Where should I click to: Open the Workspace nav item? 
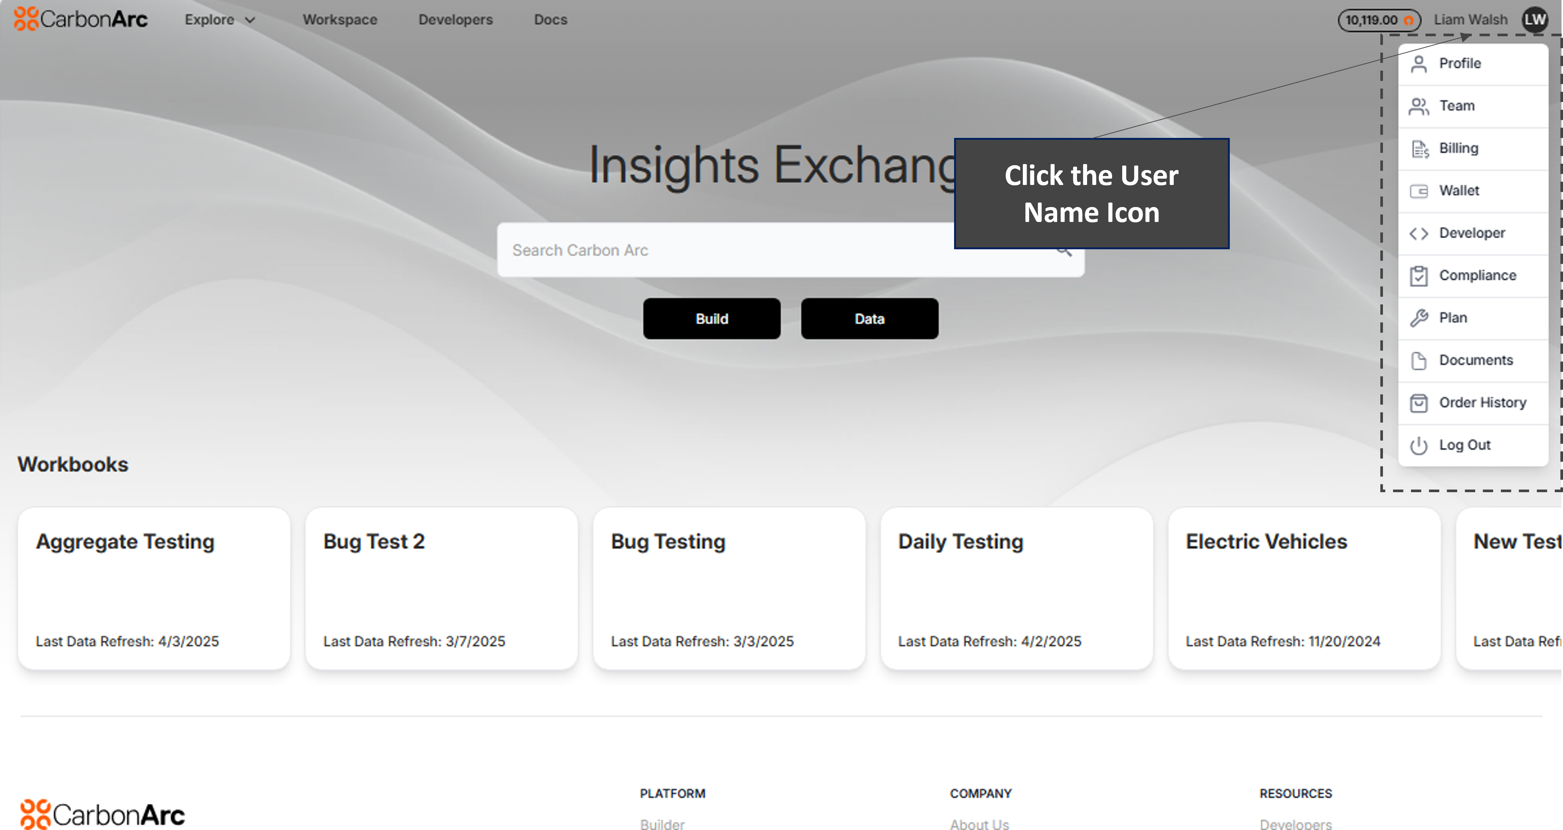click(340, 19)
